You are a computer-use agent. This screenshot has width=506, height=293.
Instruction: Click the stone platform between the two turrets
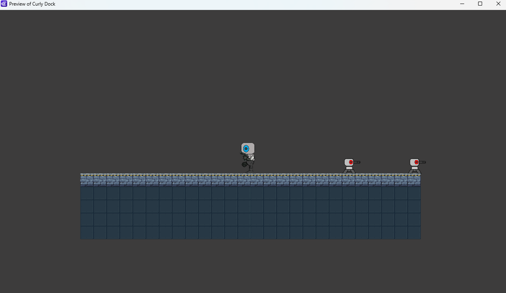(x=382, y=180)
